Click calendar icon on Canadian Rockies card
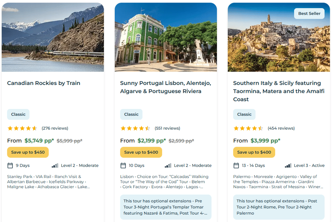 pos(10,165)
